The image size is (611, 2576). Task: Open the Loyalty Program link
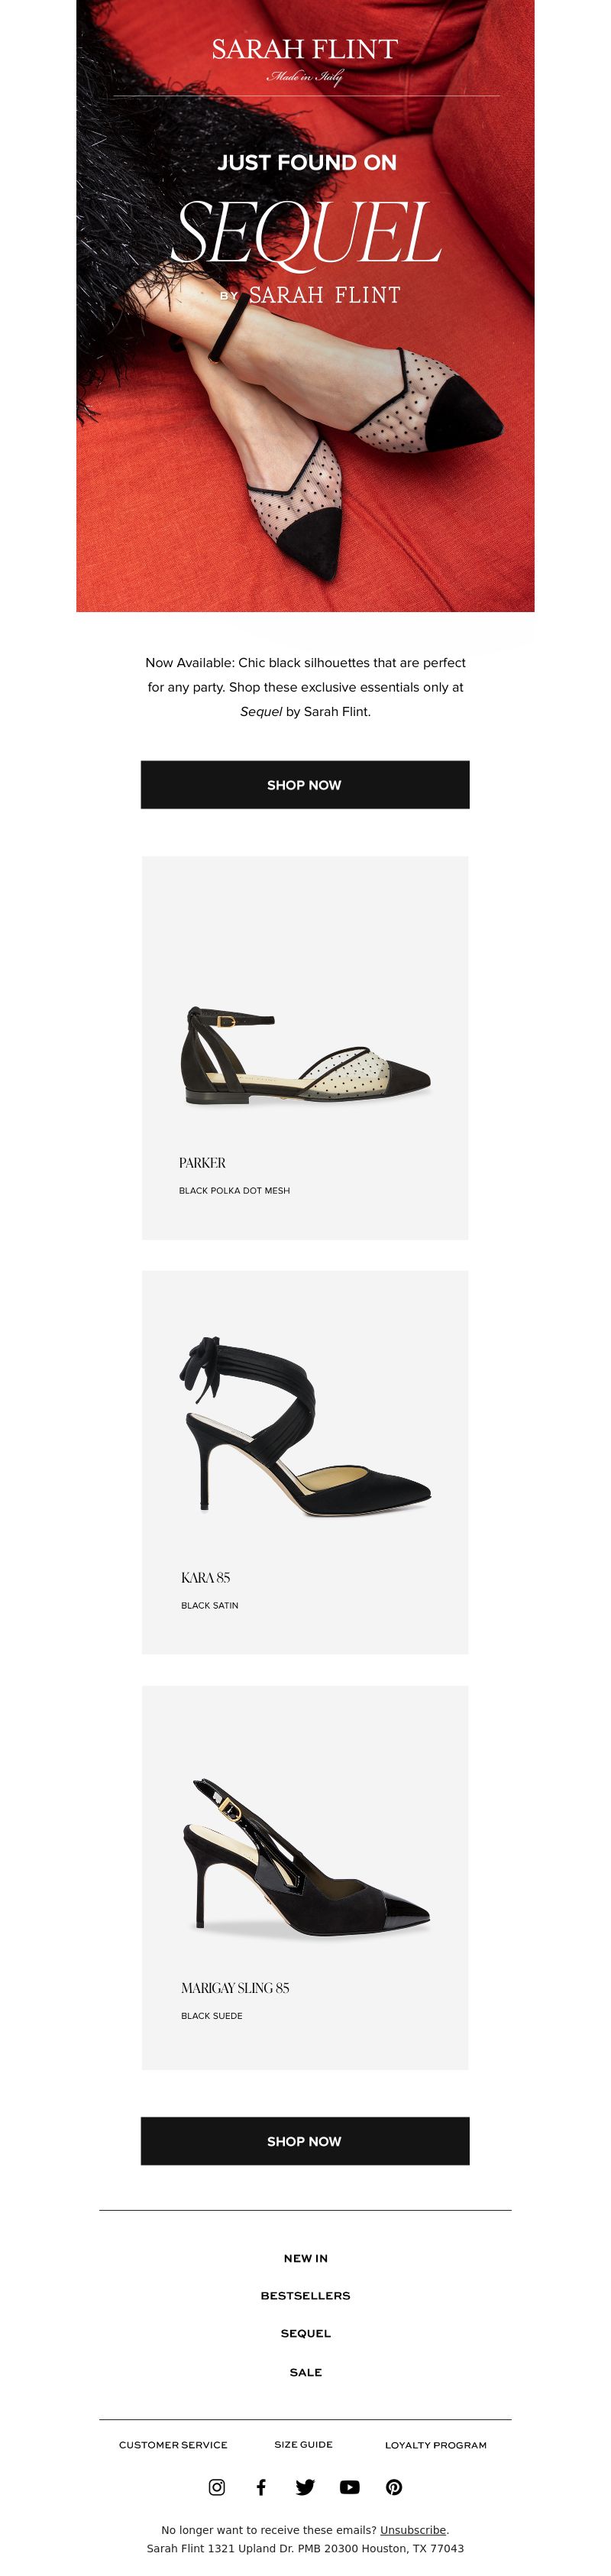pos(436,2445)
